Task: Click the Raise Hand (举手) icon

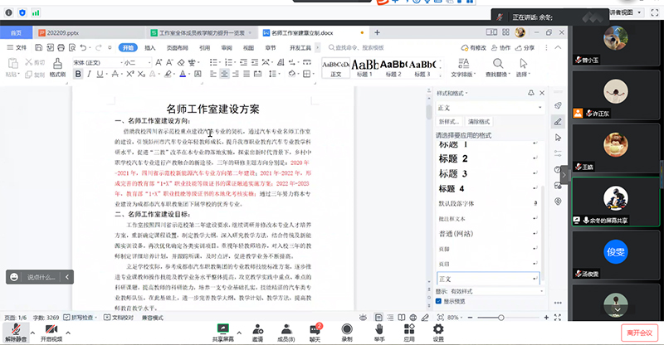Action: click(378, 330)
